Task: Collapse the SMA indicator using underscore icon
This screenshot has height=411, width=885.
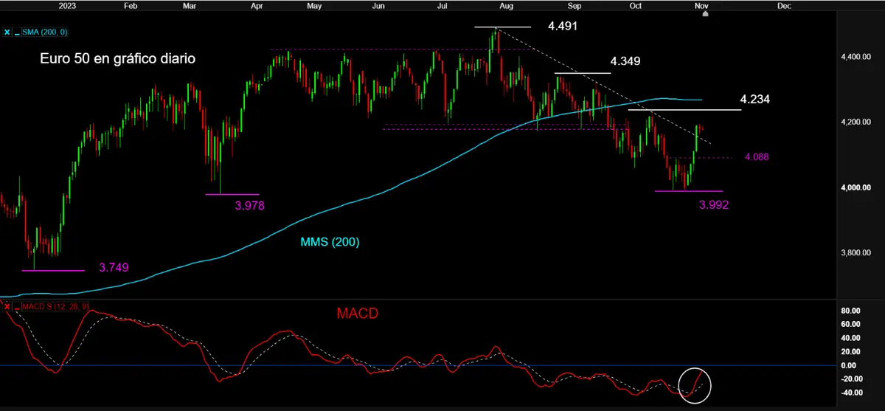Action: (x=17, y=32)
